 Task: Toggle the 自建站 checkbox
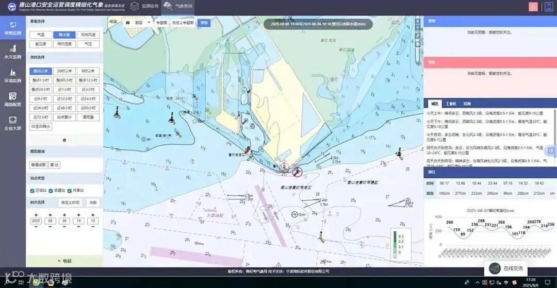(51, 191)
